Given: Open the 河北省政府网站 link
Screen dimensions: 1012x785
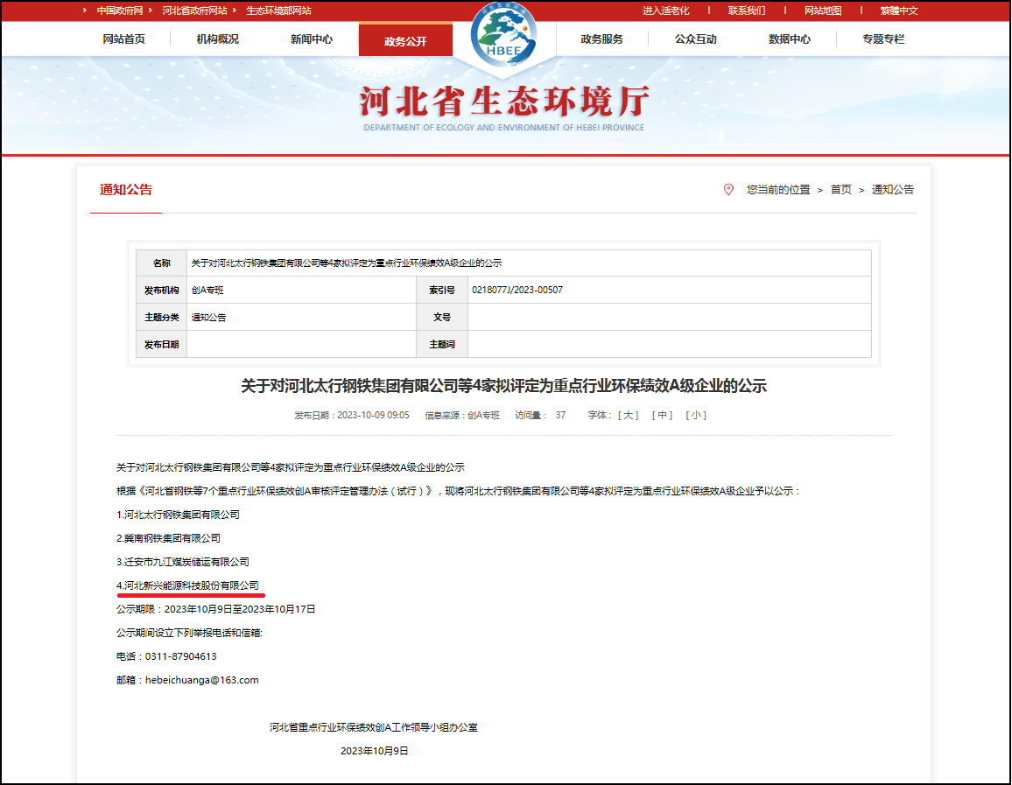Looking at the screenshot, I should pyautogui.click(x=194, y=11).
